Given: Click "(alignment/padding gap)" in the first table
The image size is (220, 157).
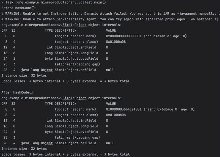Looking at the screenshot, I should [x=77, y=64].
